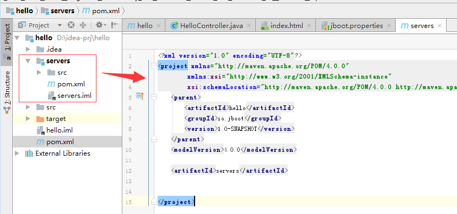
Task: Click the servers artifactId value on line 12
Action: click(227, 171)
